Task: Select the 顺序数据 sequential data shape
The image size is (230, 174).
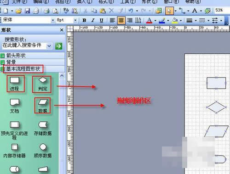Action: (43, 151)
